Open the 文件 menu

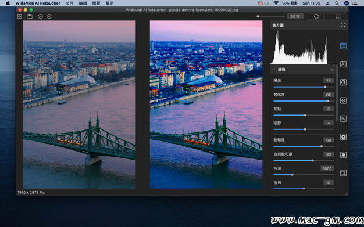pos(69,3)
